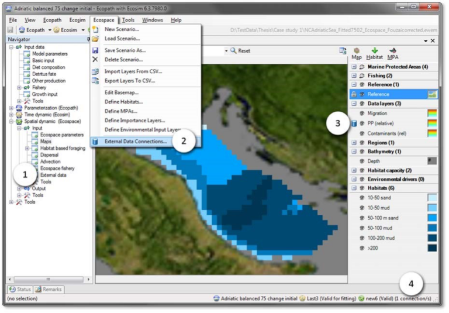The width and height of the screenshot is (449, 313).
Task: Click the Save Scenario As disk icon
Action: [x=95, y=50]
